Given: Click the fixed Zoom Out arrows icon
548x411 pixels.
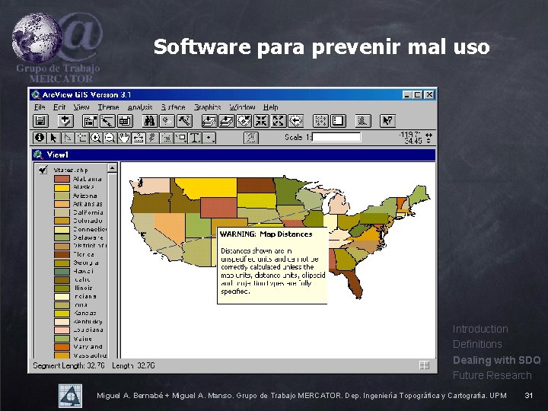Looking at the screenshot, I should pyautogui.click(x=279, y=121).
